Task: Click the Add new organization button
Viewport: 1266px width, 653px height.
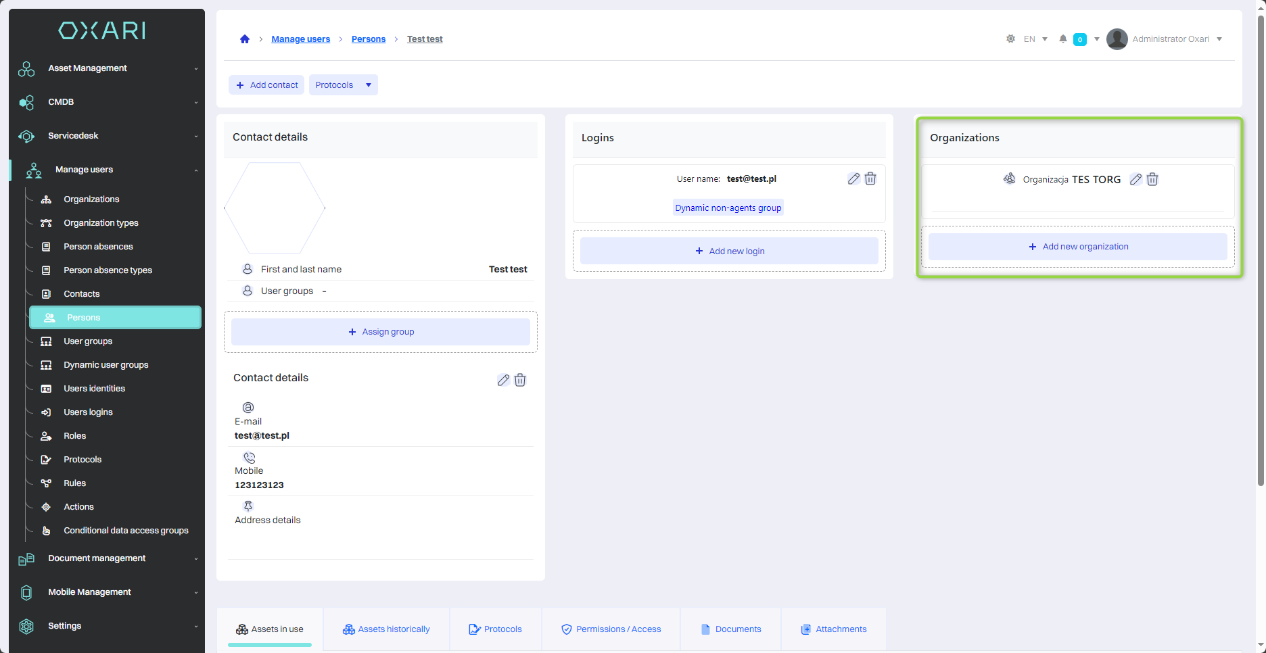Action: tap(1077, 247)
